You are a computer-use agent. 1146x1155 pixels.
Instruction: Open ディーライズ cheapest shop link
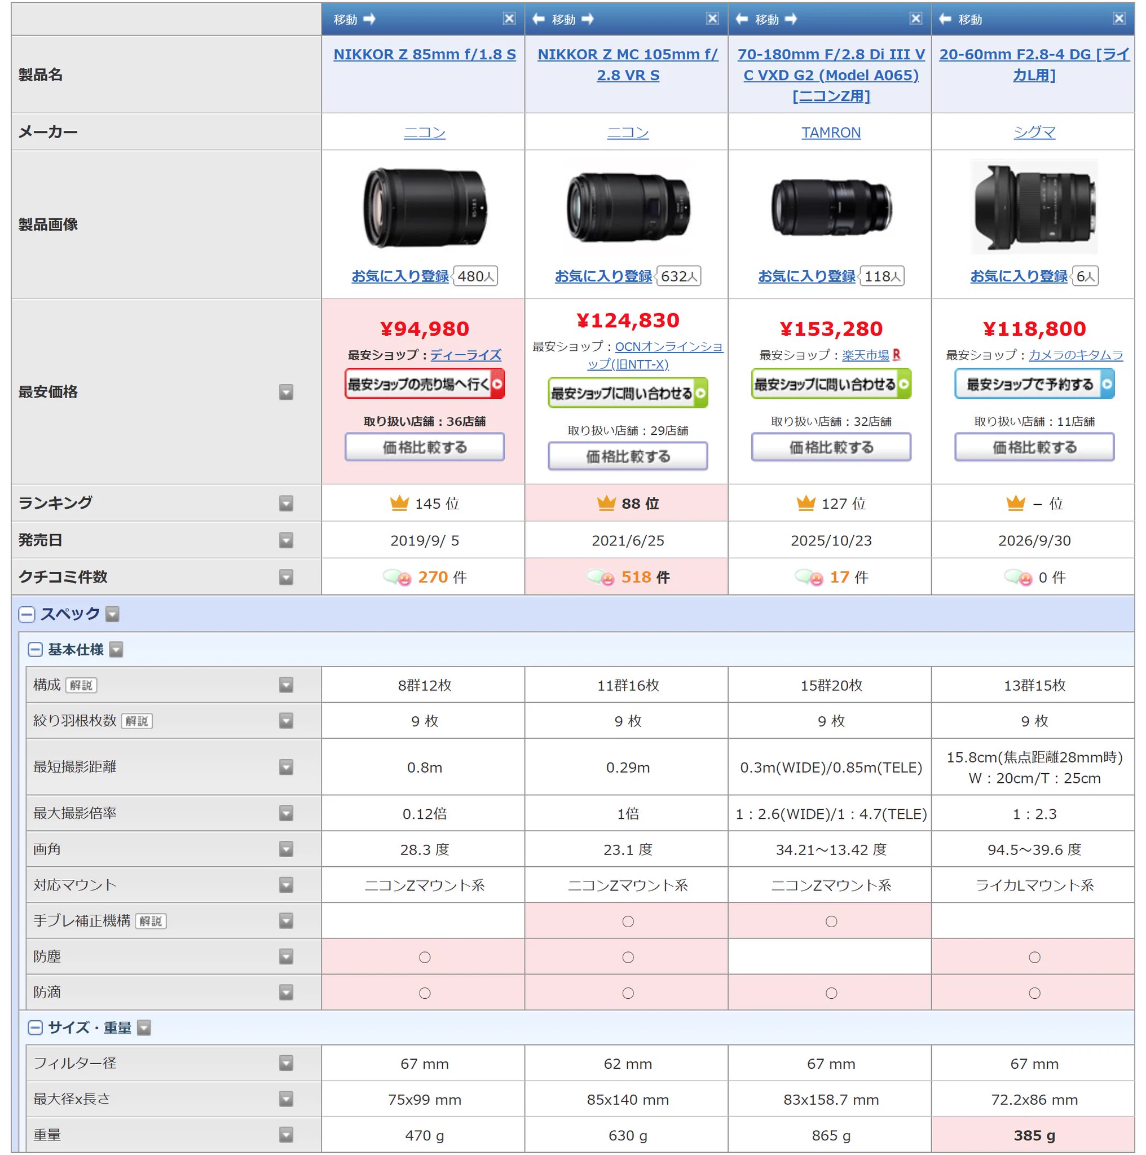[x=466, y=355]
